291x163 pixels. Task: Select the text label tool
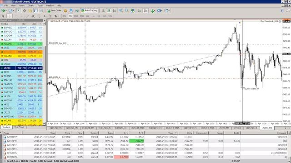(x=50, y=16)
